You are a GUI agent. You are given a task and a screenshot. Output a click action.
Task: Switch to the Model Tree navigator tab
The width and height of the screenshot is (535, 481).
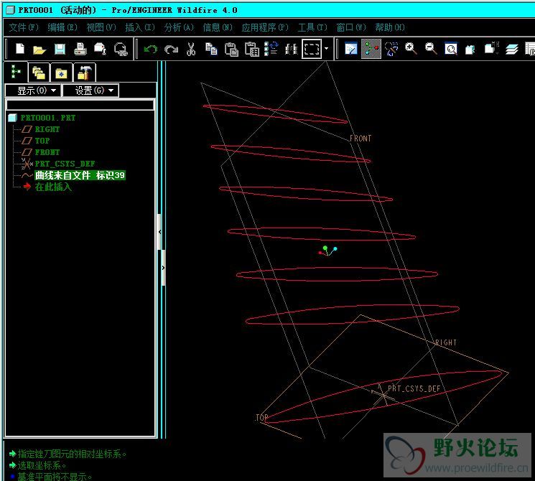tap(15, 72)
